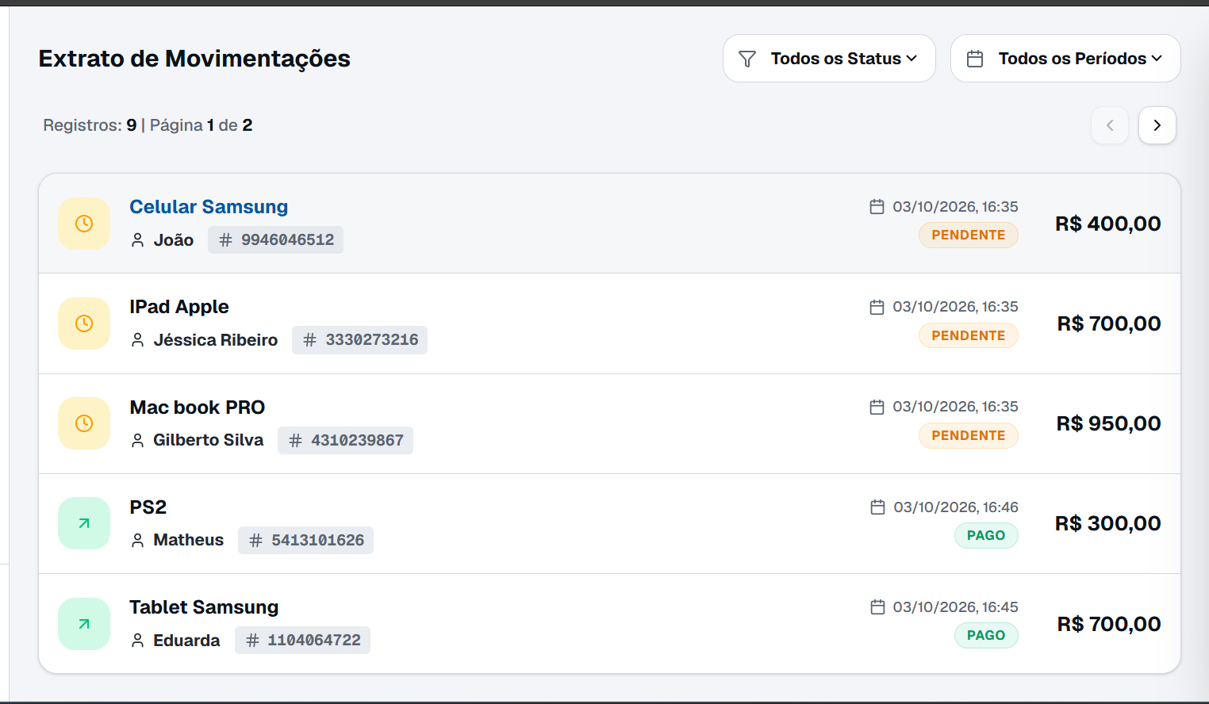Click the ID tag 4310239867

(346, 440)
